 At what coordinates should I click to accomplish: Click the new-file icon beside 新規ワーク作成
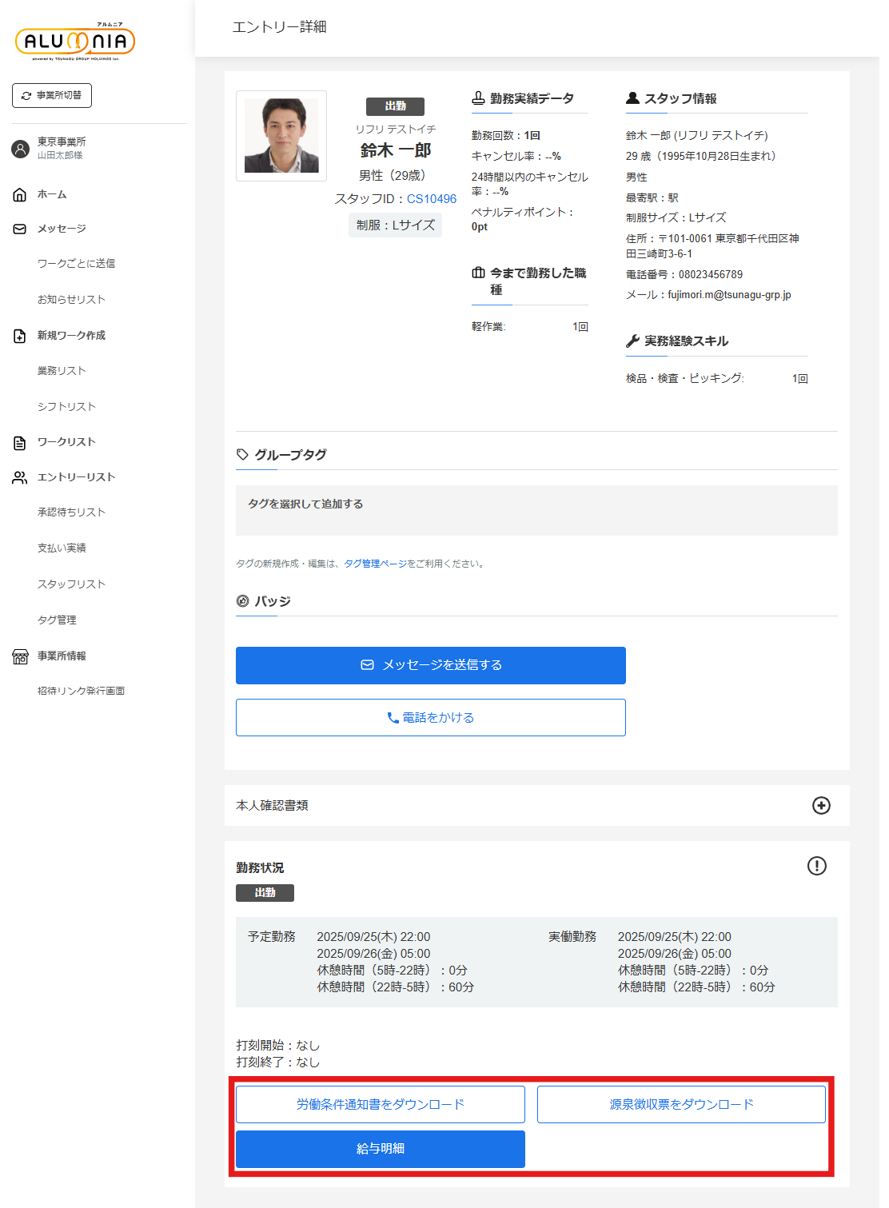point(20,336)
